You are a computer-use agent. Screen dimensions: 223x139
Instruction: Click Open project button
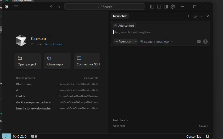tap(27, 61)
